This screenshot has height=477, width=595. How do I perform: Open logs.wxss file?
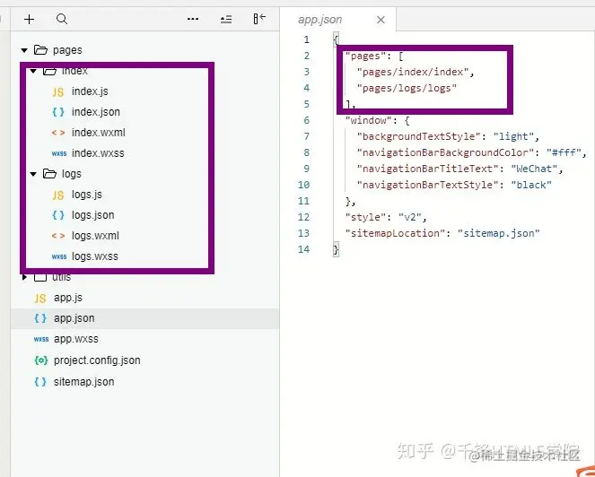(x=95, y=256)
